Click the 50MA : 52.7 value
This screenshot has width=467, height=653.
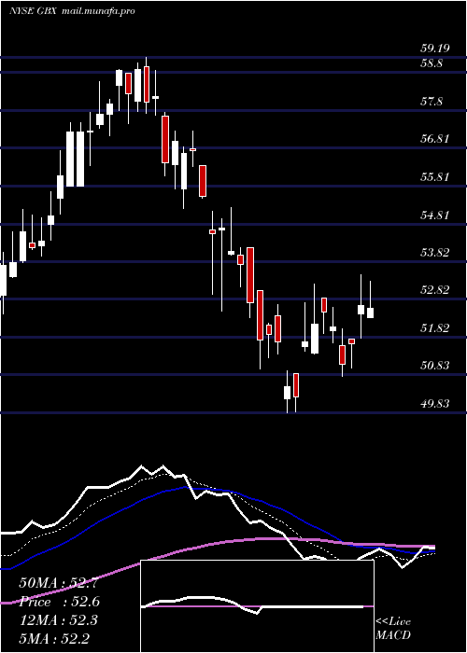(x=59, y=583)
